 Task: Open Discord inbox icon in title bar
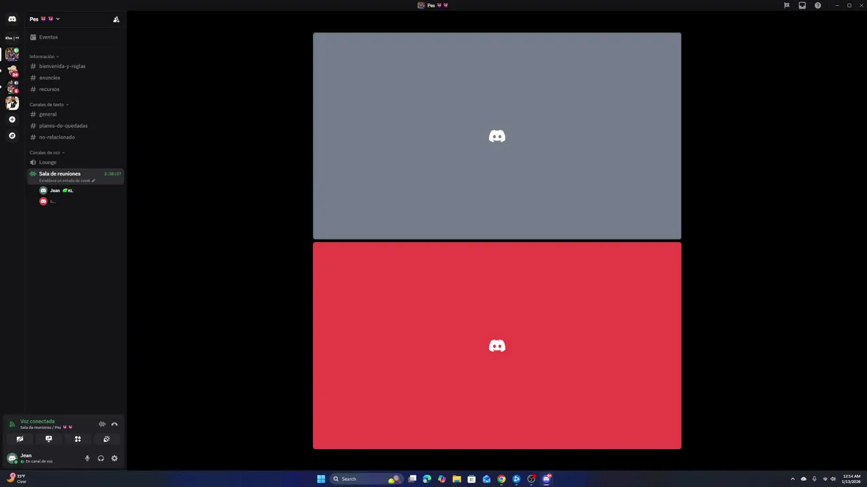[x=802, y=5]
